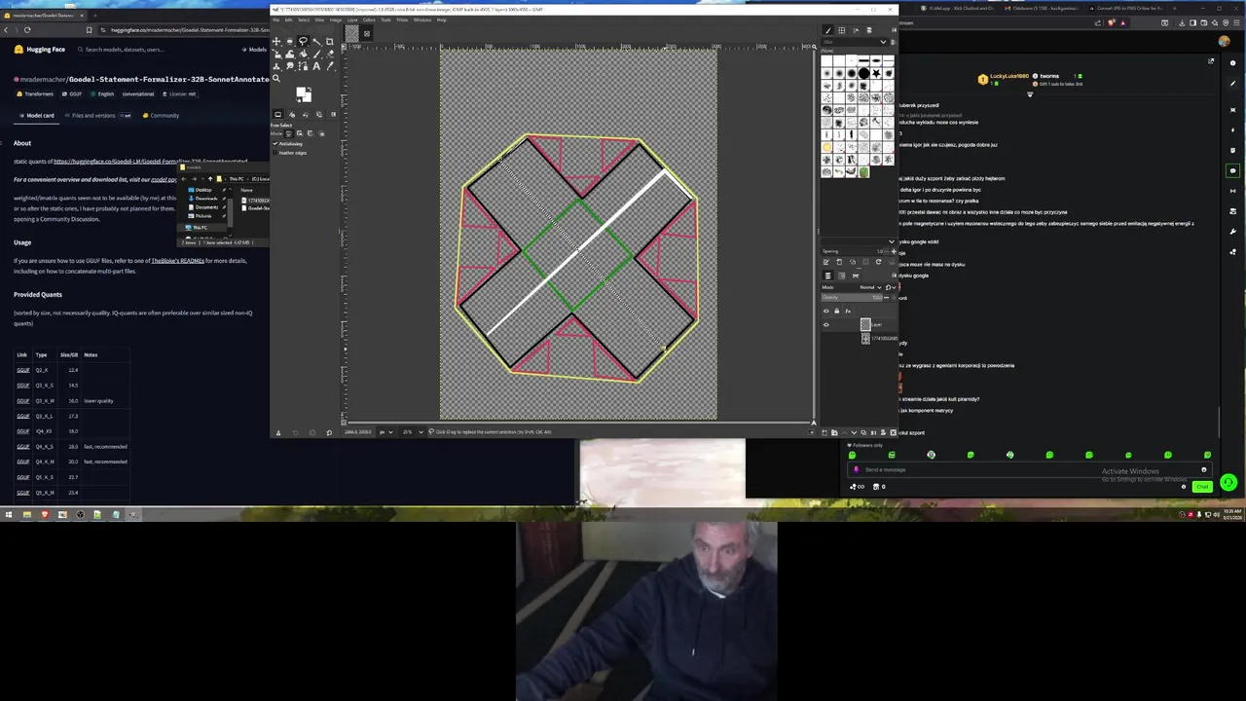The height and width of the screenshot is (701, 1246).
Task: Select the Color Picker eyedropper tool
Action: (x=330, y=66)
